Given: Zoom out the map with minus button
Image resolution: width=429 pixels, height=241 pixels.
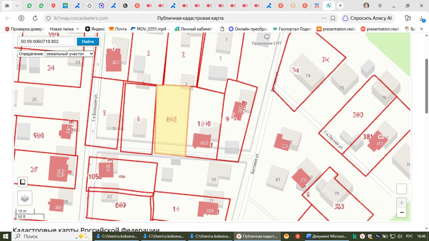Looking at the screenshot, I should (x=402, y=213).
